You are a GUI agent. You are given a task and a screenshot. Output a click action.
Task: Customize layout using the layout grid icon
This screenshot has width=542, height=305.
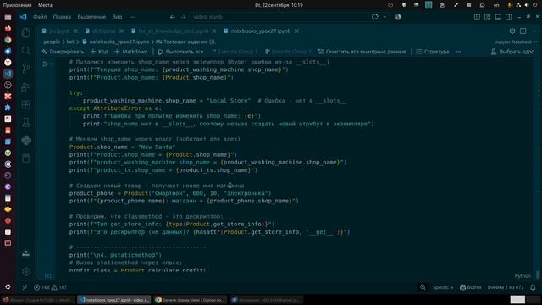pyautogui.click(x=488, y=17)
